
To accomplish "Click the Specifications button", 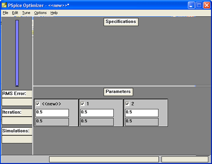I will (121, 22).
